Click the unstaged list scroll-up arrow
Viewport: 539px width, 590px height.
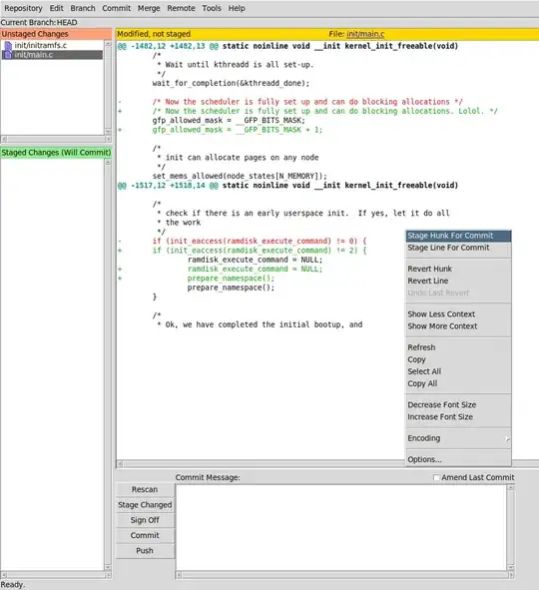108,44
